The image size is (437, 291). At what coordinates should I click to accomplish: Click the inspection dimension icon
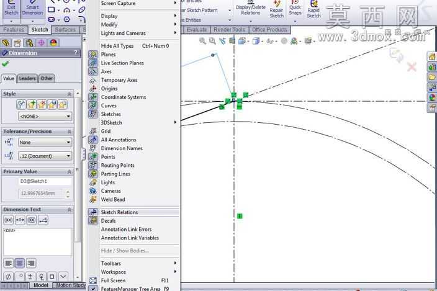coord(32,220)
